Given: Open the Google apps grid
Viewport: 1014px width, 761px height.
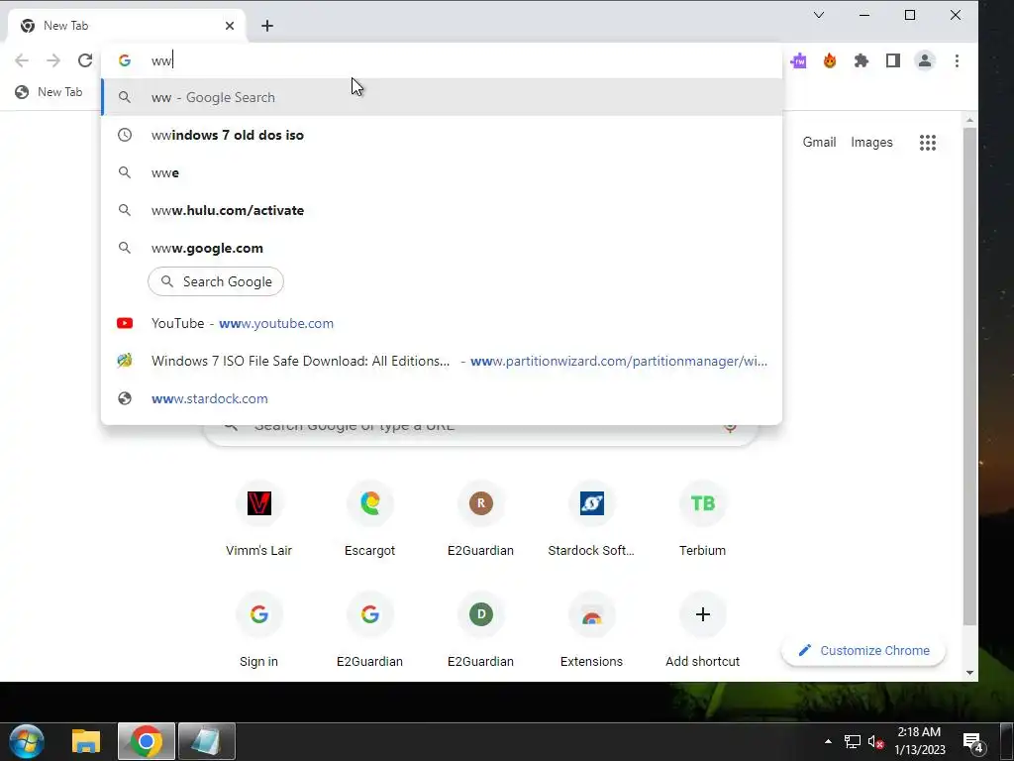Looking at the screenshot, I should (927, 143).
